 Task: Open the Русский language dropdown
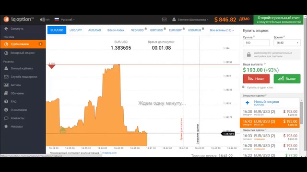tap(64, 20)
